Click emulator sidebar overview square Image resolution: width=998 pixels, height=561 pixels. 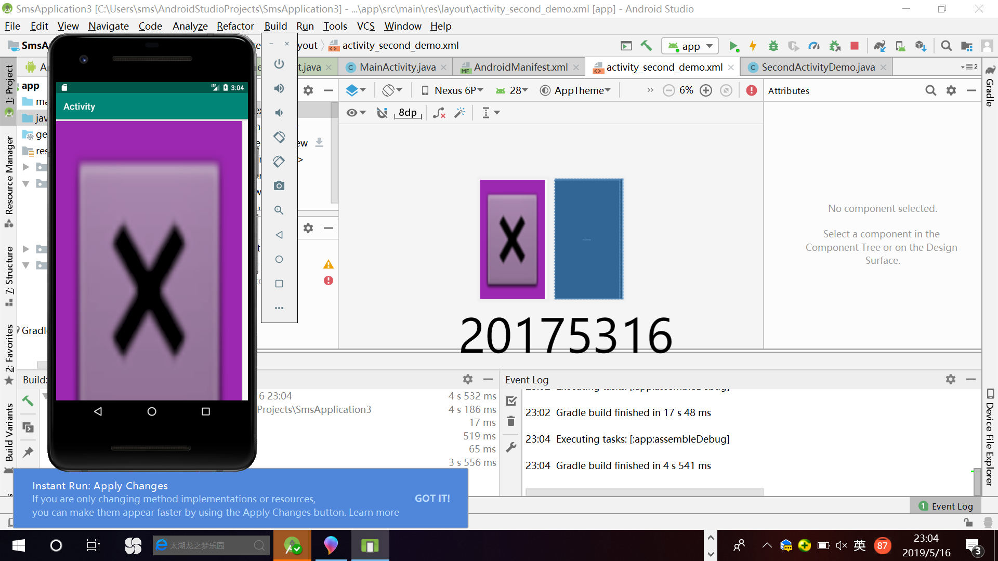279,284
